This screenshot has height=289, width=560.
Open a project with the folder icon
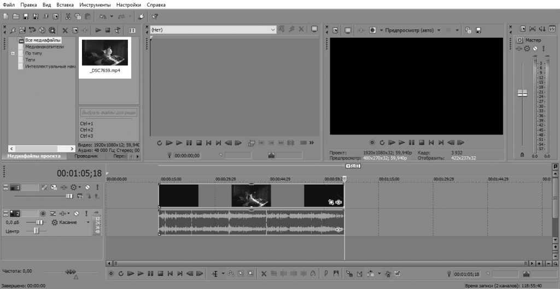click(x=16, y=16)
